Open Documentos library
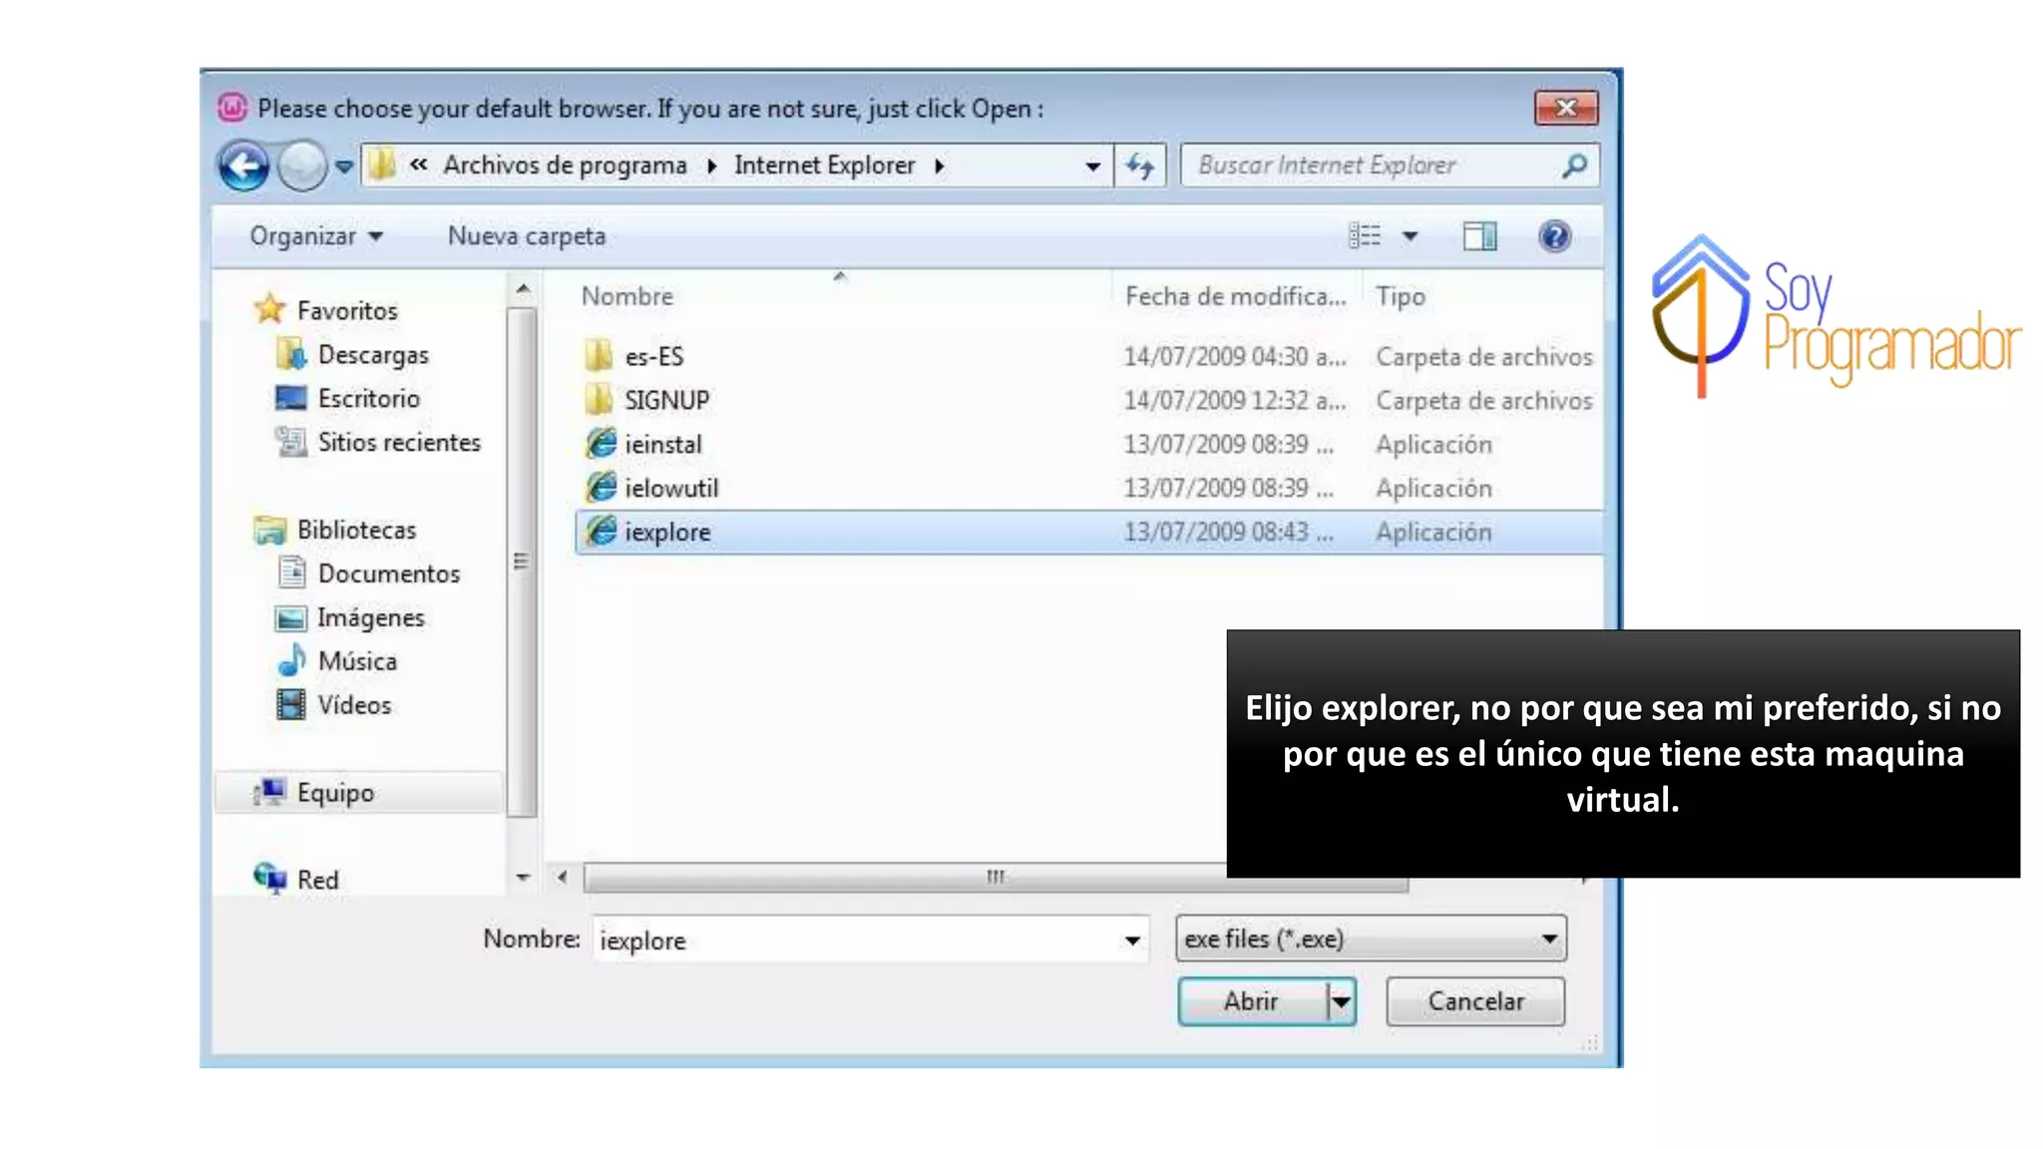 (x=389, y=574)
